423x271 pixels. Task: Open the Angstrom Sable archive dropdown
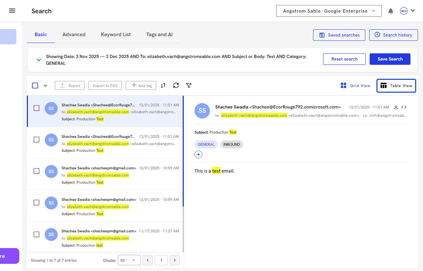pyautogui.click(x=329, y=11)
